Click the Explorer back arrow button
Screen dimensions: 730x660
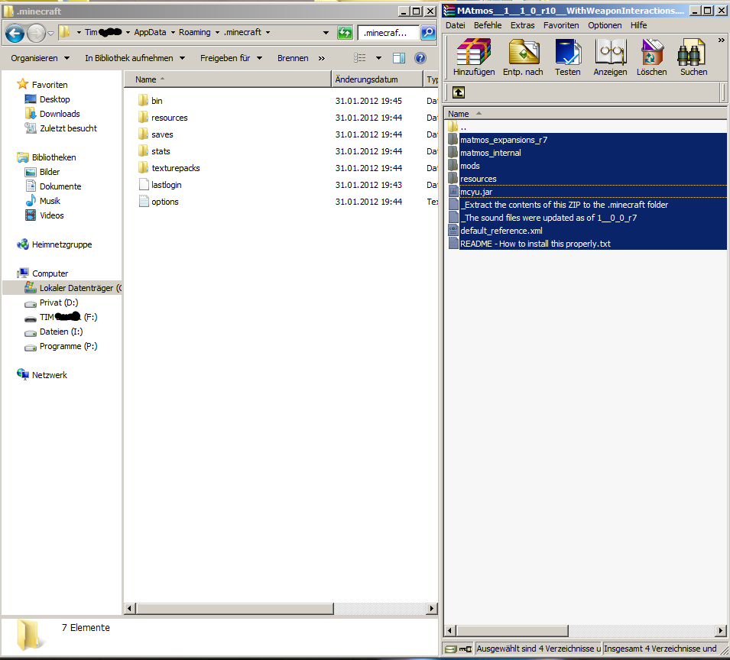point(15,33)
